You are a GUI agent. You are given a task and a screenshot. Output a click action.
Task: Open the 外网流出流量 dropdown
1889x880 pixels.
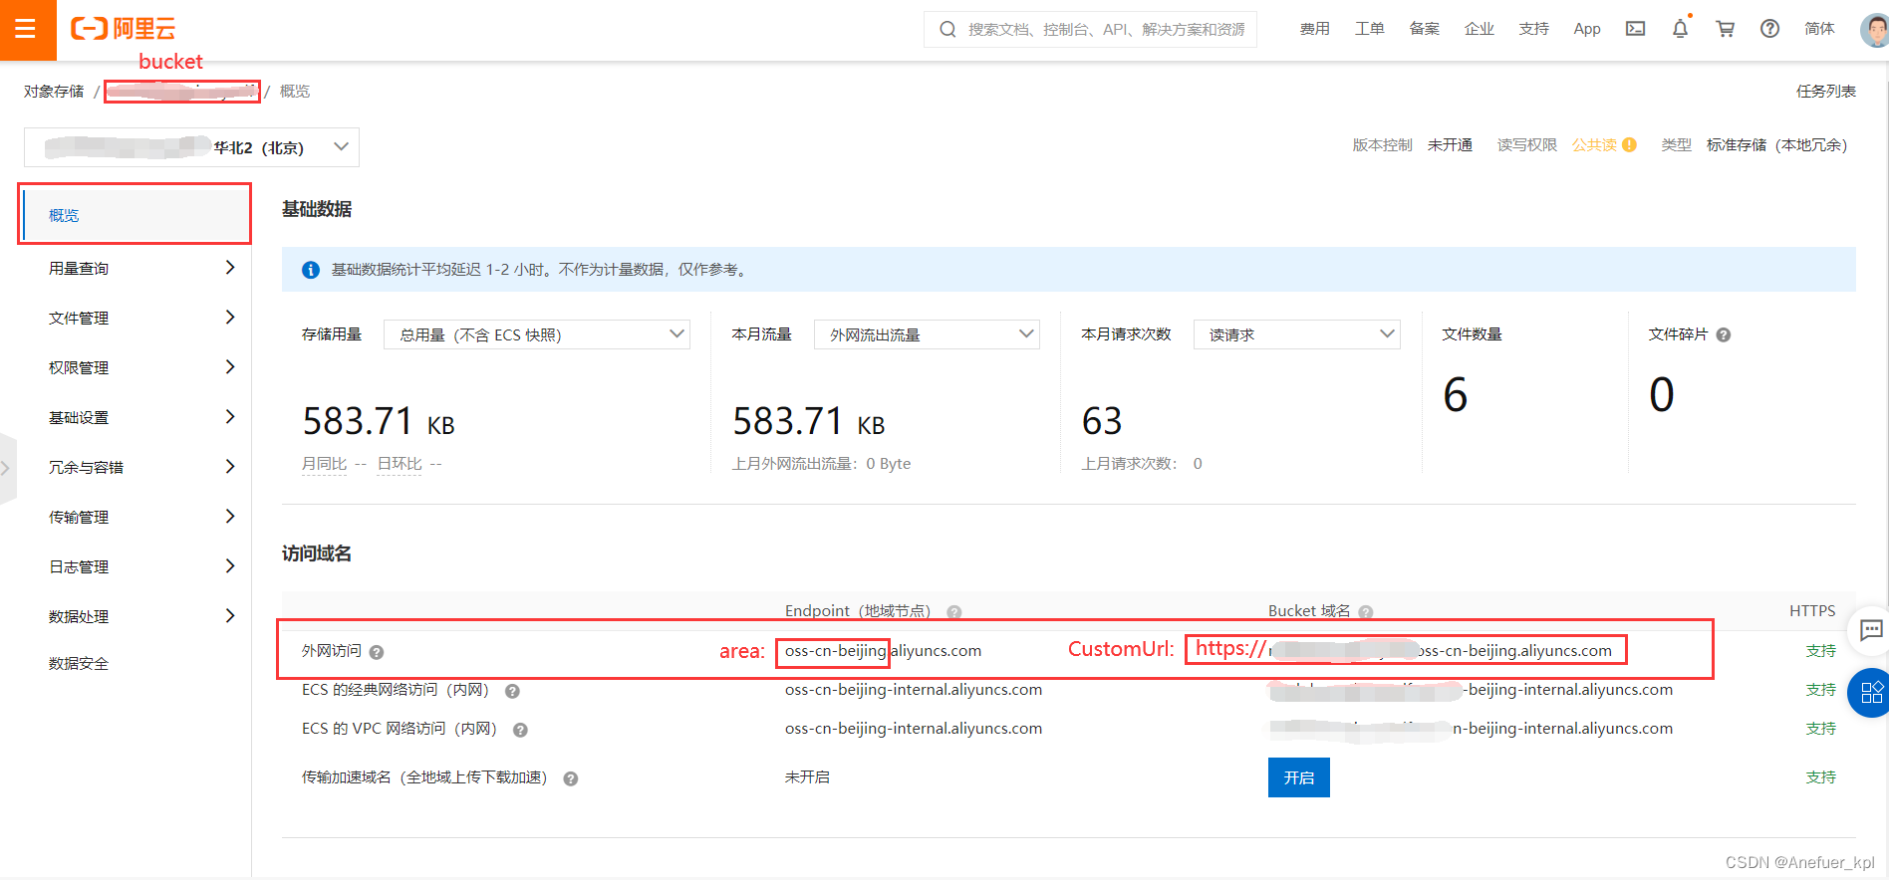click(x=927, y=334)
